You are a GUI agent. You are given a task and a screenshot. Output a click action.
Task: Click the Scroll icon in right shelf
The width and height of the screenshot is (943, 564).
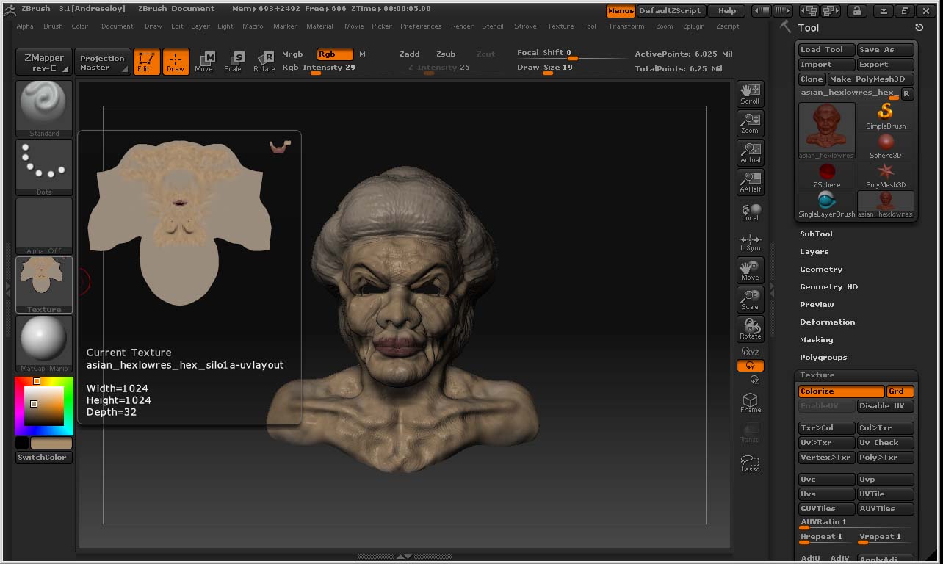(x=750, y=94)
